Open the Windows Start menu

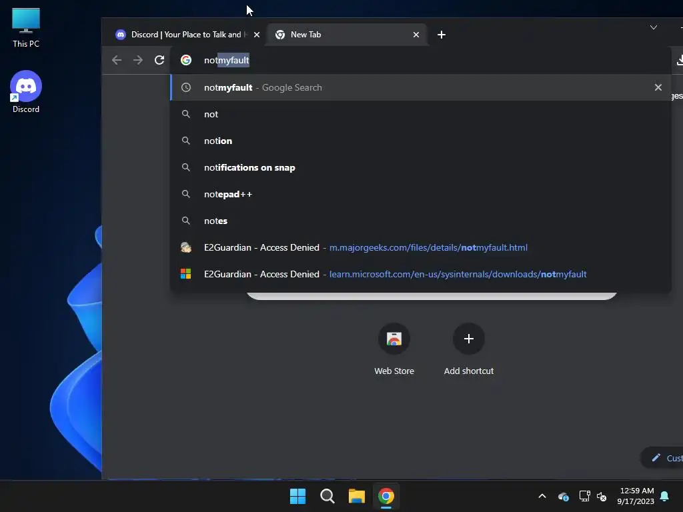tap(298, 496)
